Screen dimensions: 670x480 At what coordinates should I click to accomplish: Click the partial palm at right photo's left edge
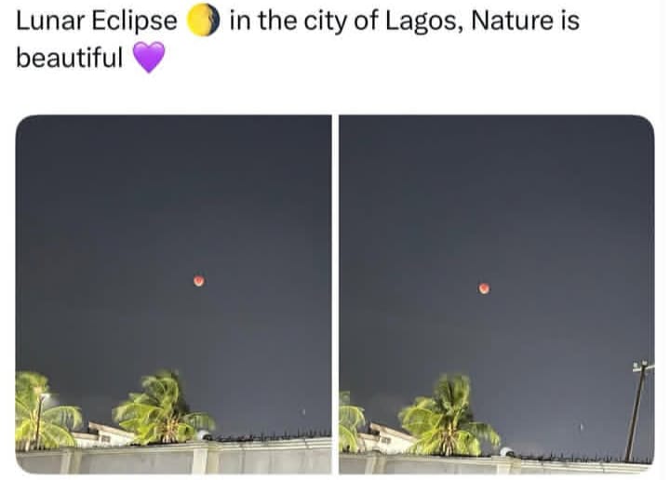[350, 423]
